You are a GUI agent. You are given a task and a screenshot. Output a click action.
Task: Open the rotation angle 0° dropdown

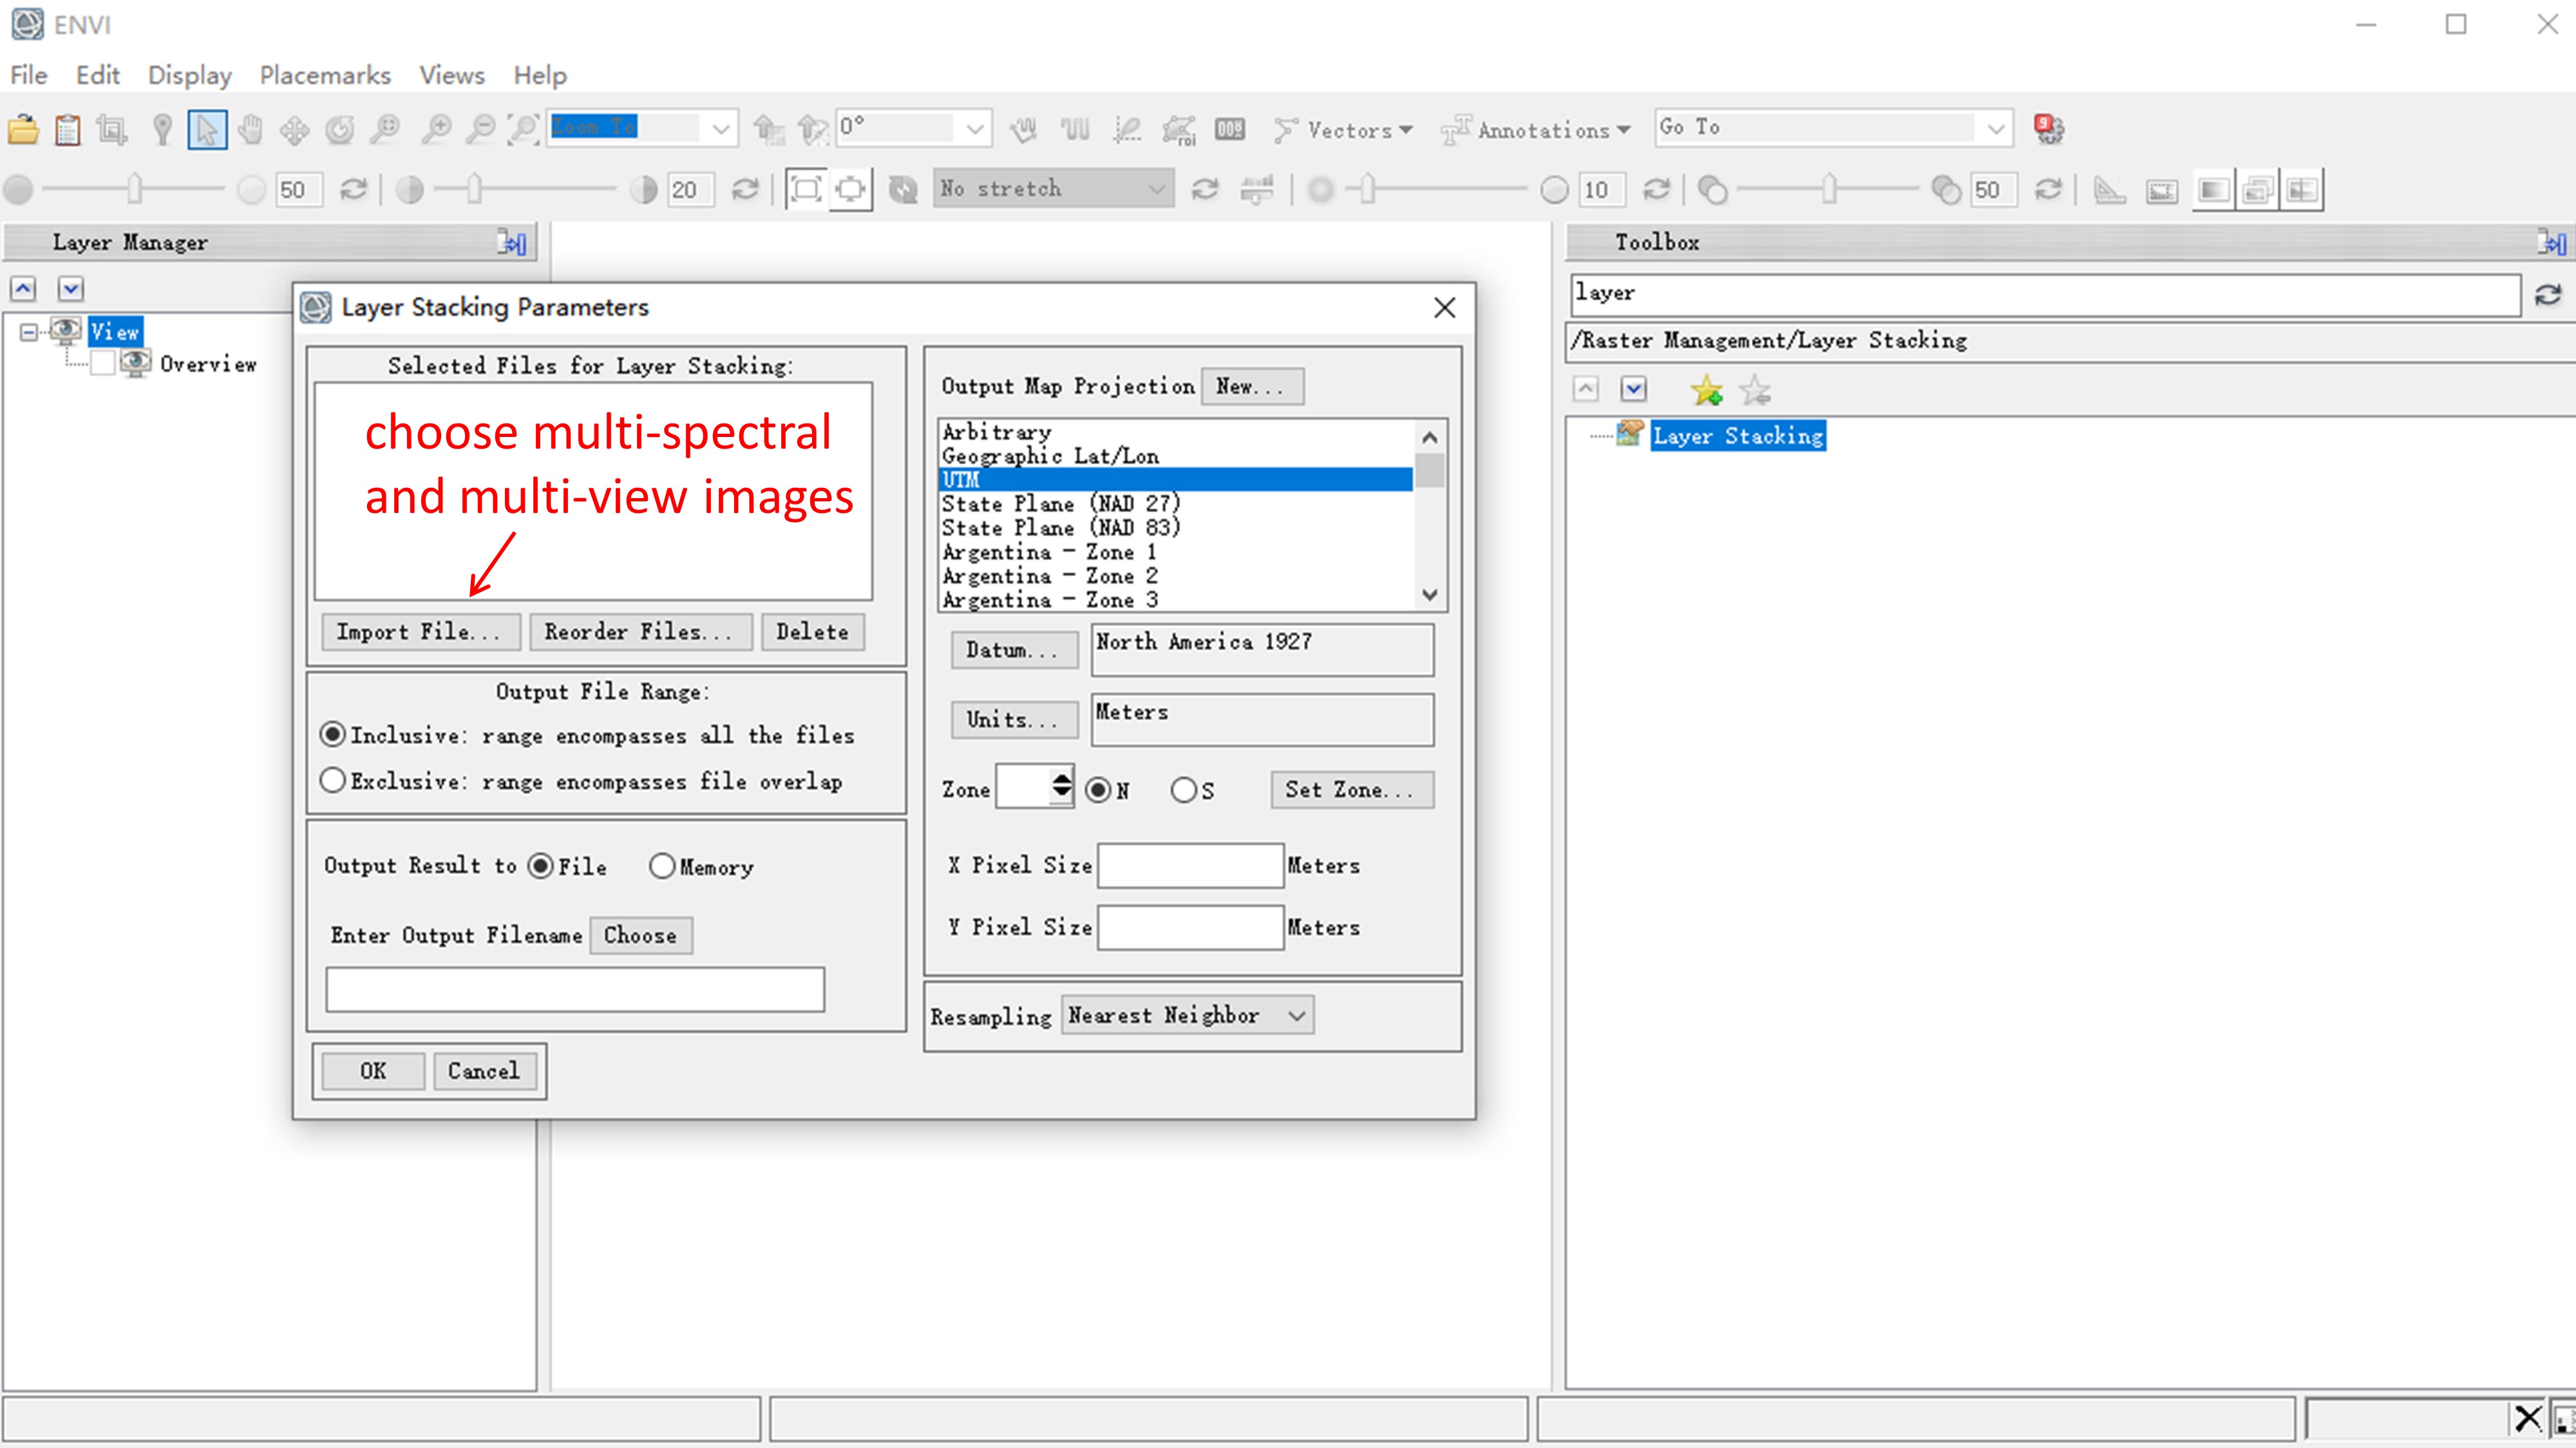[x=974, y=128]
